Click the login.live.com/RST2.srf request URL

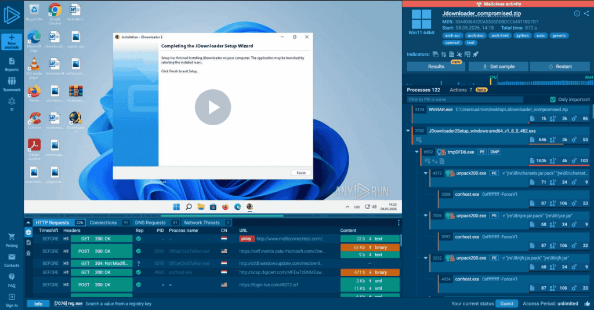(269, 285)
